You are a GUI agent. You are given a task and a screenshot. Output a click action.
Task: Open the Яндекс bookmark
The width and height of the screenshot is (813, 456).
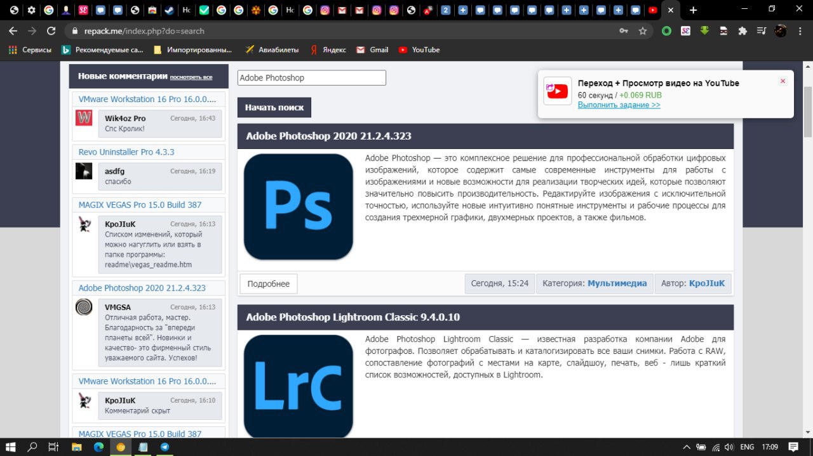pyautogui.click(x=328, y=49)
